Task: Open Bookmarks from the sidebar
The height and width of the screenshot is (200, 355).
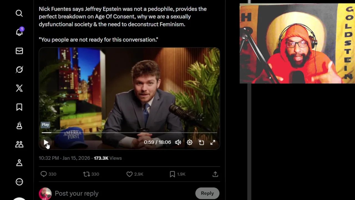Action: pos(19,107)
